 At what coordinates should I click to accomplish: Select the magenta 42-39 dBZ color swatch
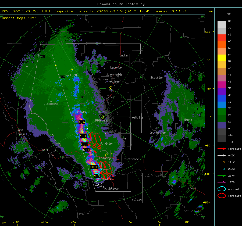pos(222,85)
